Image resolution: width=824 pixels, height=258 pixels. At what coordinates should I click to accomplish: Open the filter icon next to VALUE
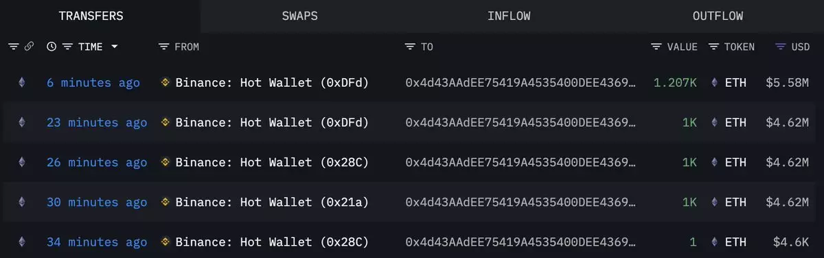656,47
